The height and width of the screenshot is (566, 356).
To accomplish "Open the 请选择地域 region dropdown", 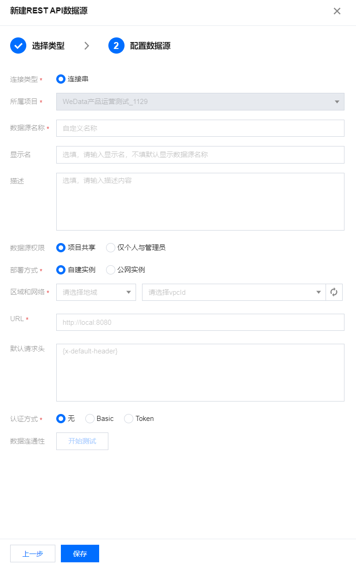I will coord(96,292).
